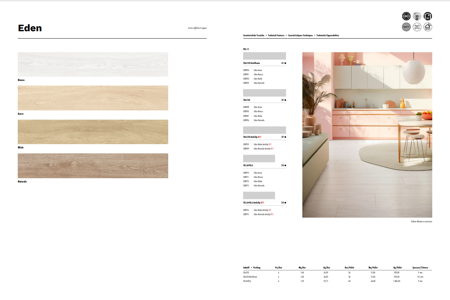Click the GRES porcelain icon

coord(406,16)
